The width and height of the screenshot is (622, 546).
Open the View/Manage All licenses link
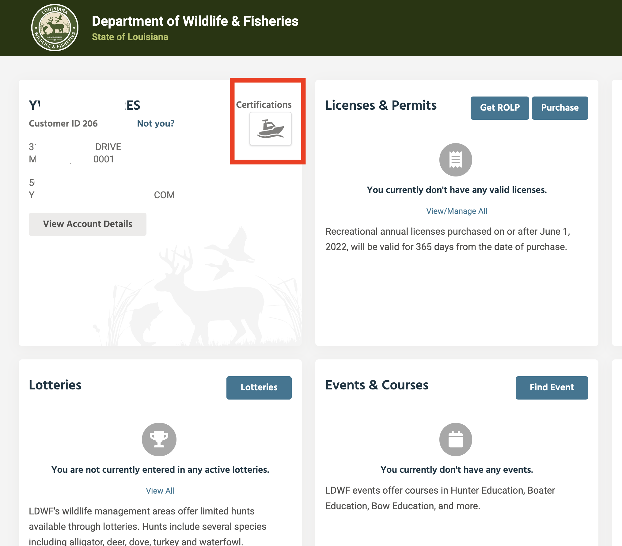[x=457, y=211]
